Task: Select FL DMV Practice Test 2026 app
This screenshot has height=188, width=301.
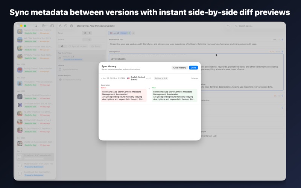Action: click(35, 113)
